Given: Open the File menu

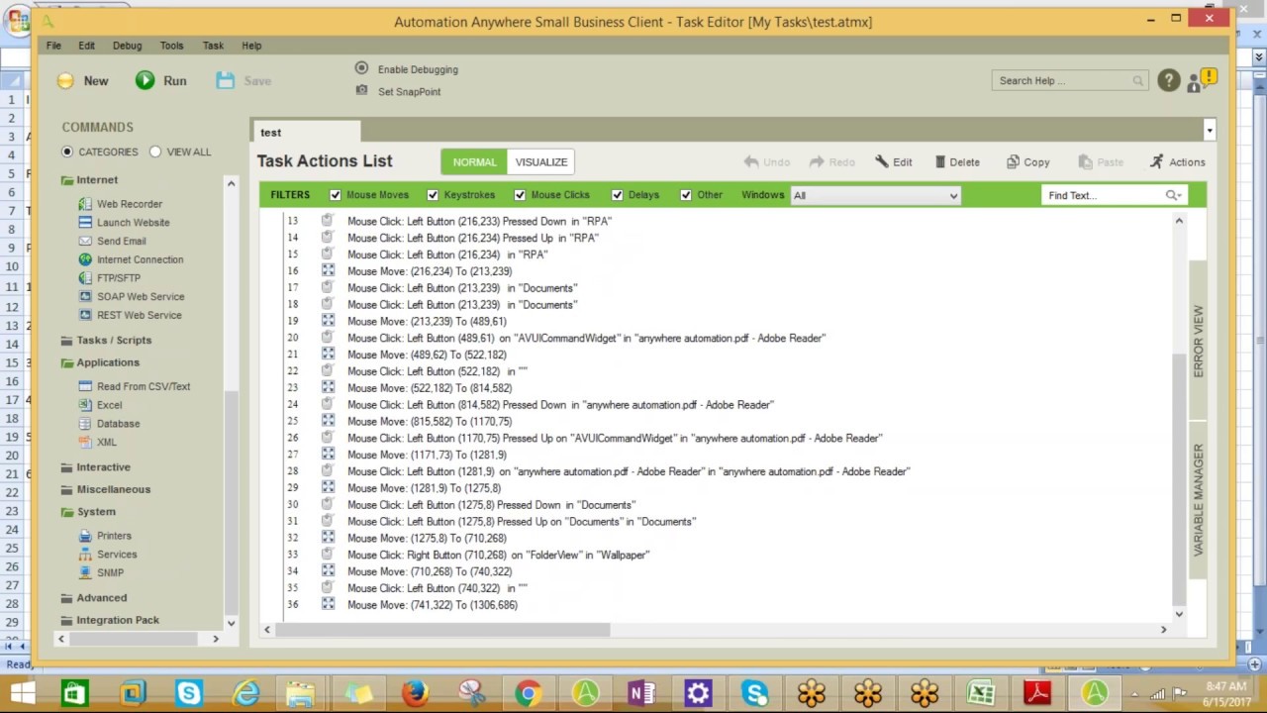Looking at the screenshot, I should pos(53,46).
